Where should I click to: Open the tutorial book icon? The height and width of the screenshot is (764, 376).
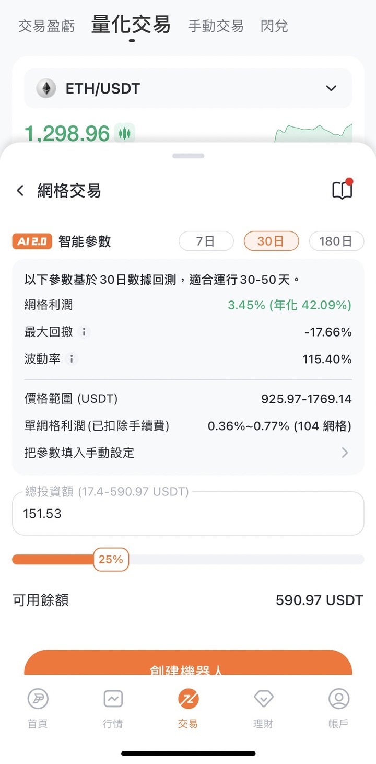(x=343, y=190)
